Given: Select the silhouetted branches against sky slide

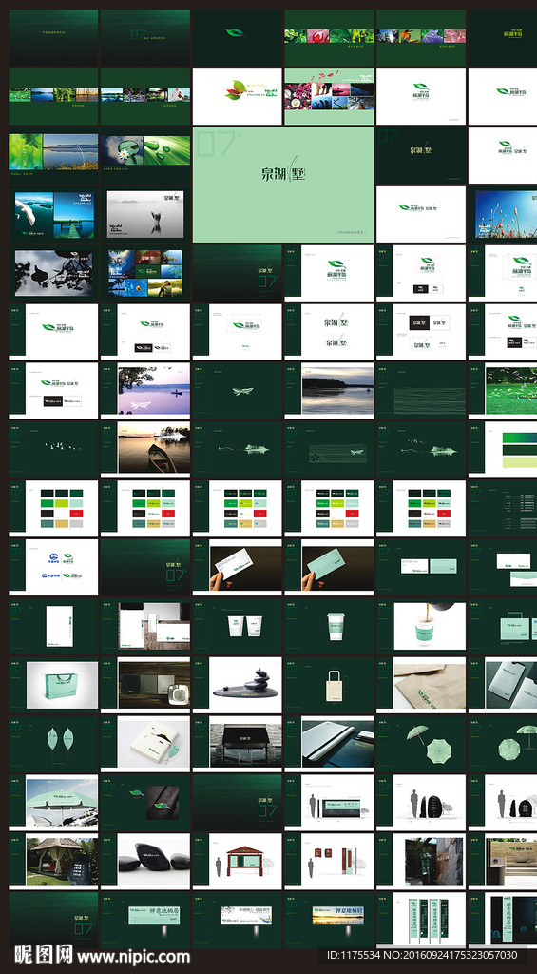Looking at the screenshot, I should [x=53, y=273].
